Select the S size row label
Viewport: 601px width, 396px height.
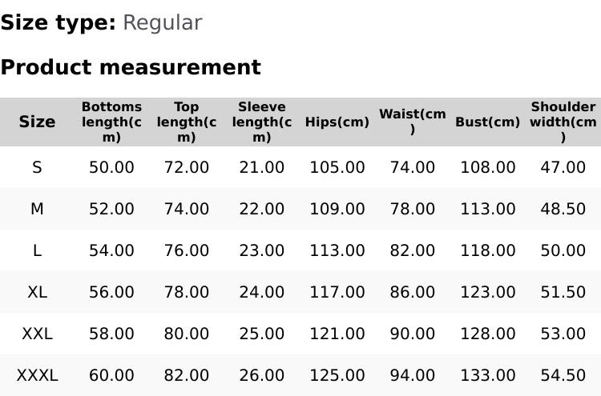(x=37, y=167)
